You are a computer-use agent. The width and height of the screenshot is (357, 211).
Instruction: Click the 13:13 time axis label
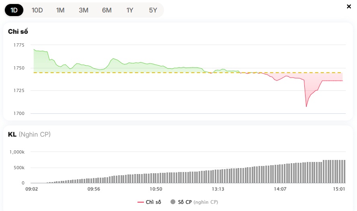[x=218, y=189]
